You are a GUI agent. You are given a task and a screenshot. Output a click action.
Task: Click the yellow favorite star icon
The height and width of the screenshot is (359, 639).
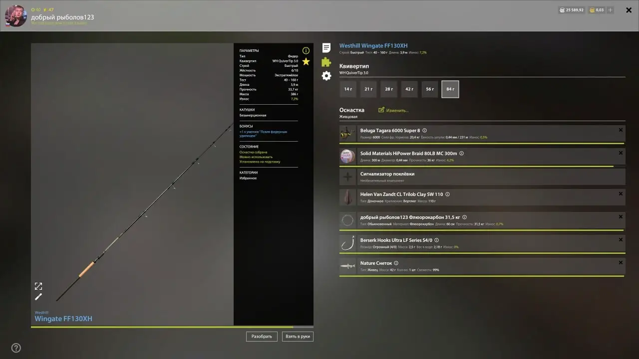click(x=306, y=61)
